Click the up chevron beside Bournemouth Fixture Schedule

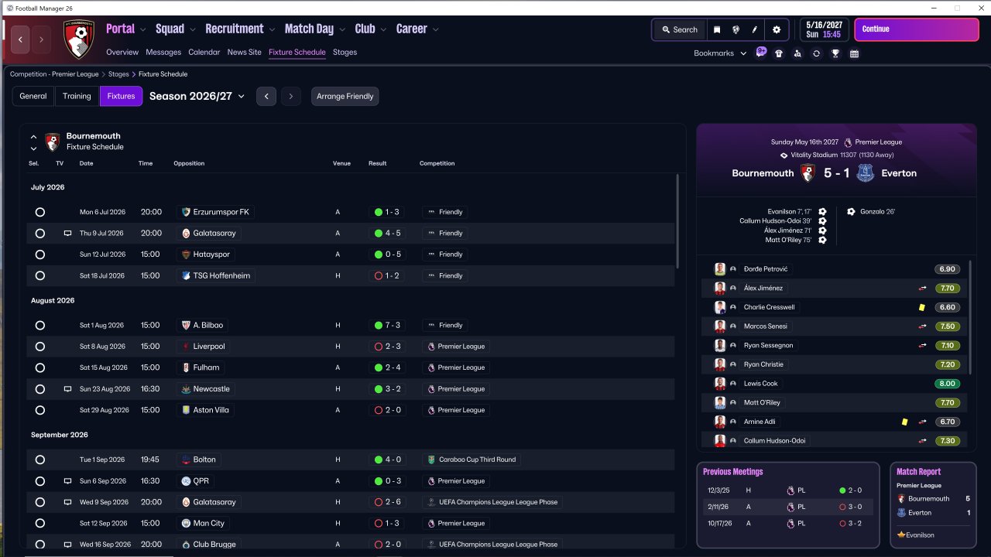[33, 137]
